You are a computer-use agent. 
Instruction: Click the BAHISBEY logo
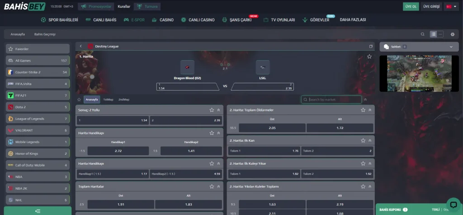24,6
